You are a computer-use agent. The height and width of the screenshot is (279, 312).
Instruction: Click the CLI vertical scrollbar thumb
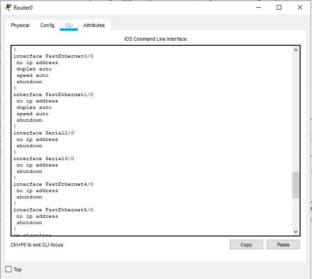point(296,185)
